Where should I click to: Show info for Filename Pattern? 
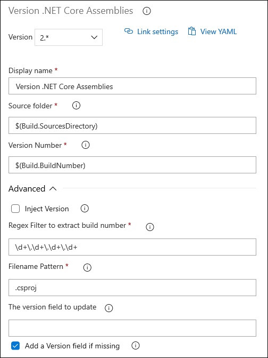pyautogui.click(x=87, y=267)
